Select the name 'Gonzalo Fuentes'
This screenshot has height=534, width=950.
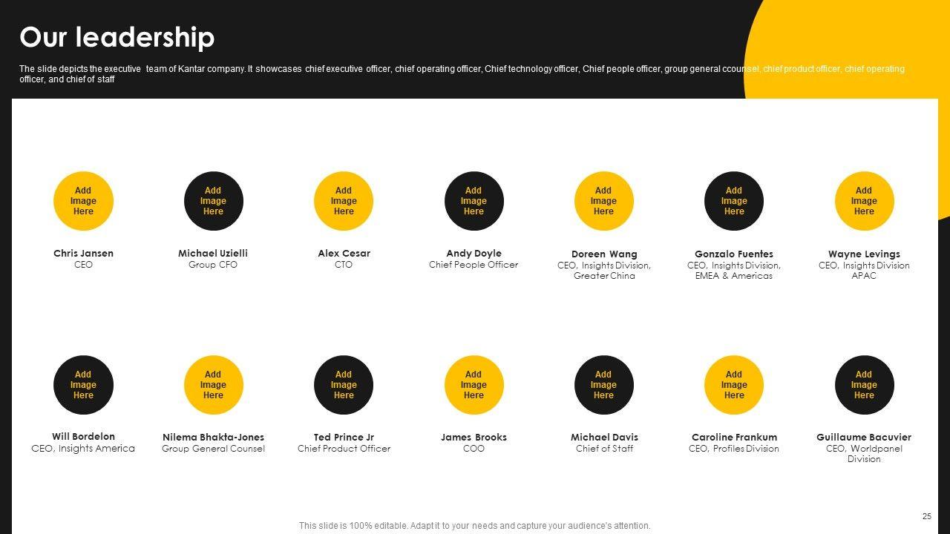[734, 254]
